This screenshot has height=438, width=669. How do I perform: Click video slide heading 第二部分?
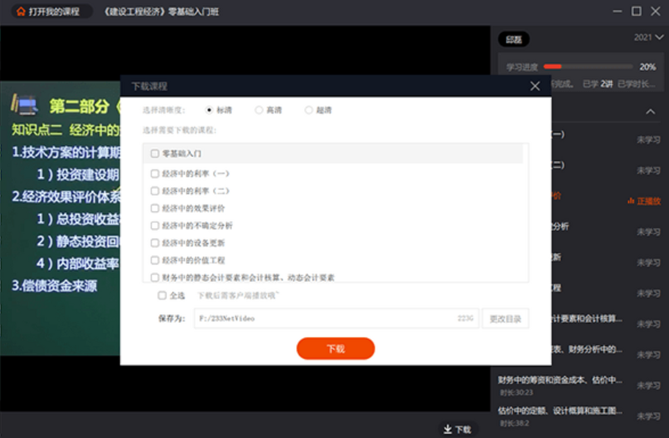tap(80, 106)
